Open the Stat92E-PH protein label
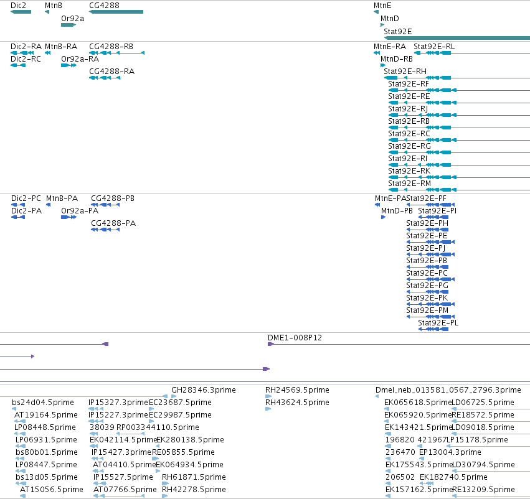 click(427, 223)
